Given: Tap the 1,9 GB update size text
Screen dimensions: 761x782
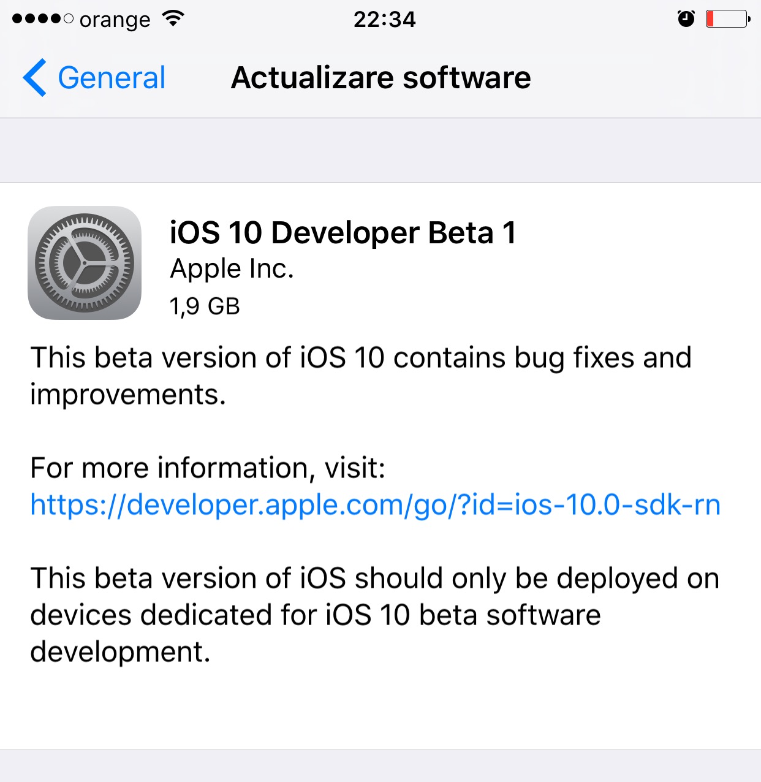Looking at the screenshot, I should pyautogui.click(x=205, y=306).
